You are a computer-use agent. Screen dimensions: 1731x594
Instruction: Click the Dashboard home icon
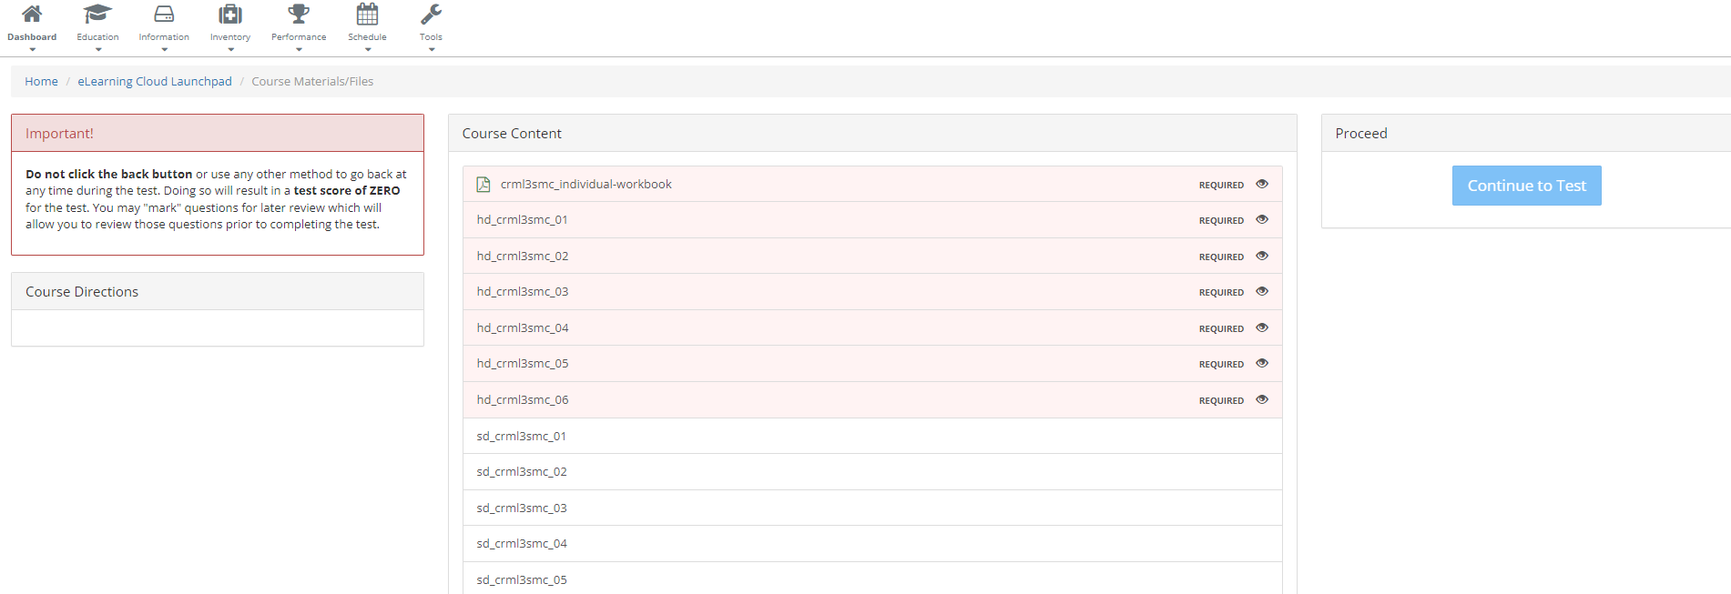tap(32, 15)
